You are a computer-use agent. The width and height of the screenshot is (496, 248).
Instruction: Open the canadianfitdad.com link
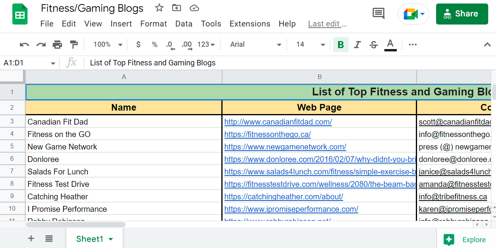(278, 122)
